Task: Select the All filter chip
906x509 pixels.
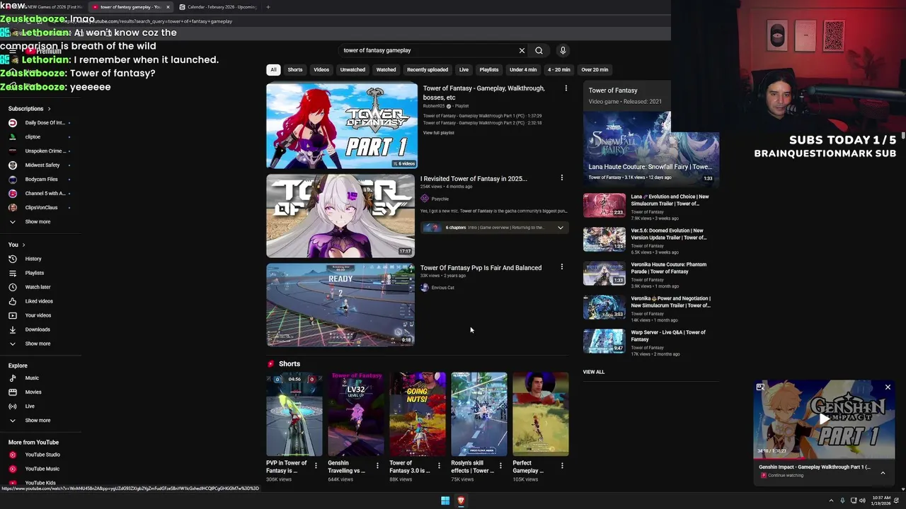Action: coord(273,69)
